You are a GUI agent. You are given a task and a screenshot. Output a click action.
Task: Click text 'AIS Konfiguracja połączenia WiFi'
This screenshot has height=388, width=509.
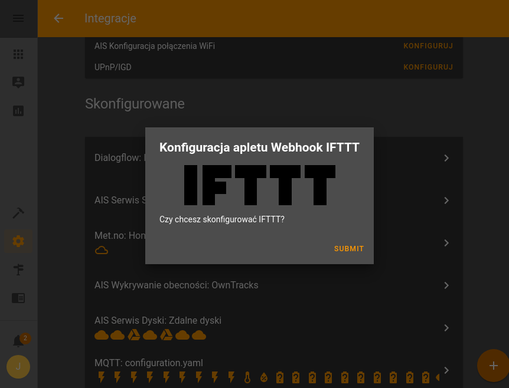coord(155,46)
